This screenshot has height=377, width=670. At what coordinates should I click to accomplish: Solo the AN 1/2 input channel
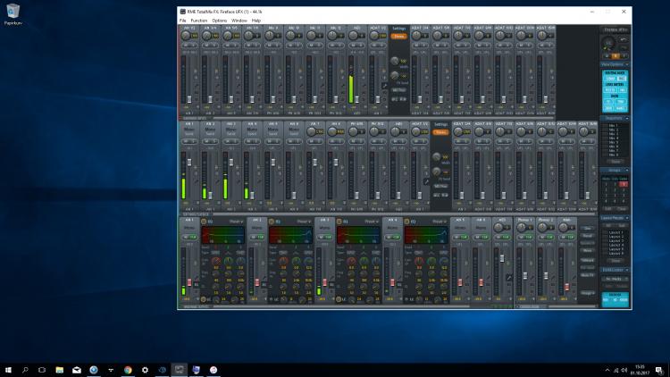point(192,45)
